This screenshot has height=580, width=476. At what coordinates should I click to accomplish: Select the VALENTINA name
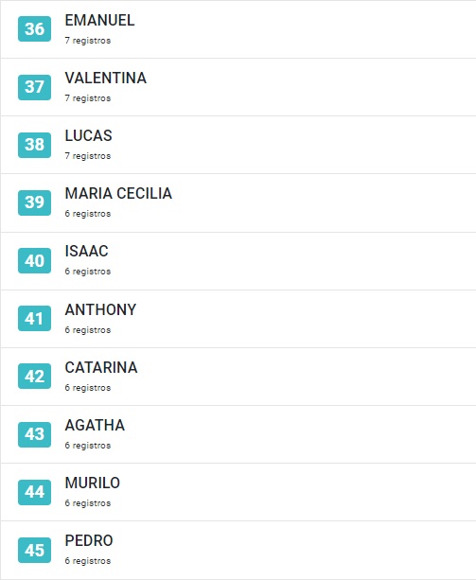click(x=106, y=78)
